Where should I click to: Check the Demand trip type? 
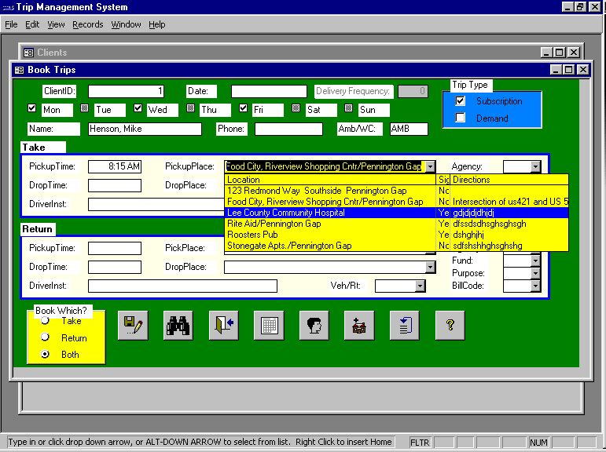pos(460,118)
